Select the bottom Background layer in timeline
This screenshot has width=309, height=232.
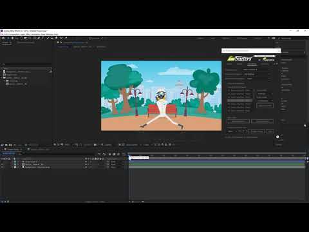[x=38, y=167]
